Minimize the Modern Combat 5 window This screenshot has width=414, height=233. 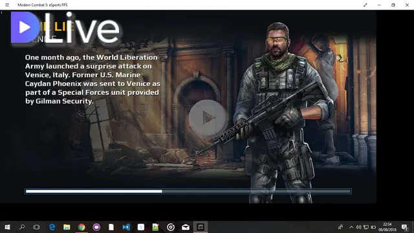coord(379,5)
